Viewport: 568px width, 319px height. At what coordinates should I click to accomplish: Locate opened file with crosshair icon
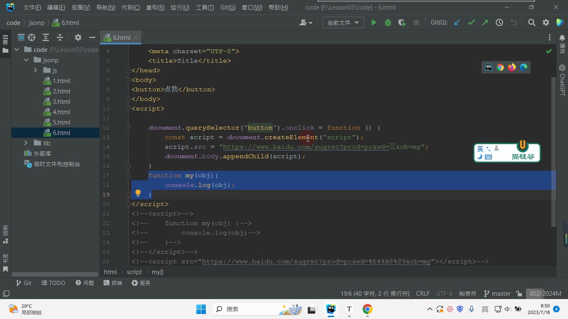(32, 37)
